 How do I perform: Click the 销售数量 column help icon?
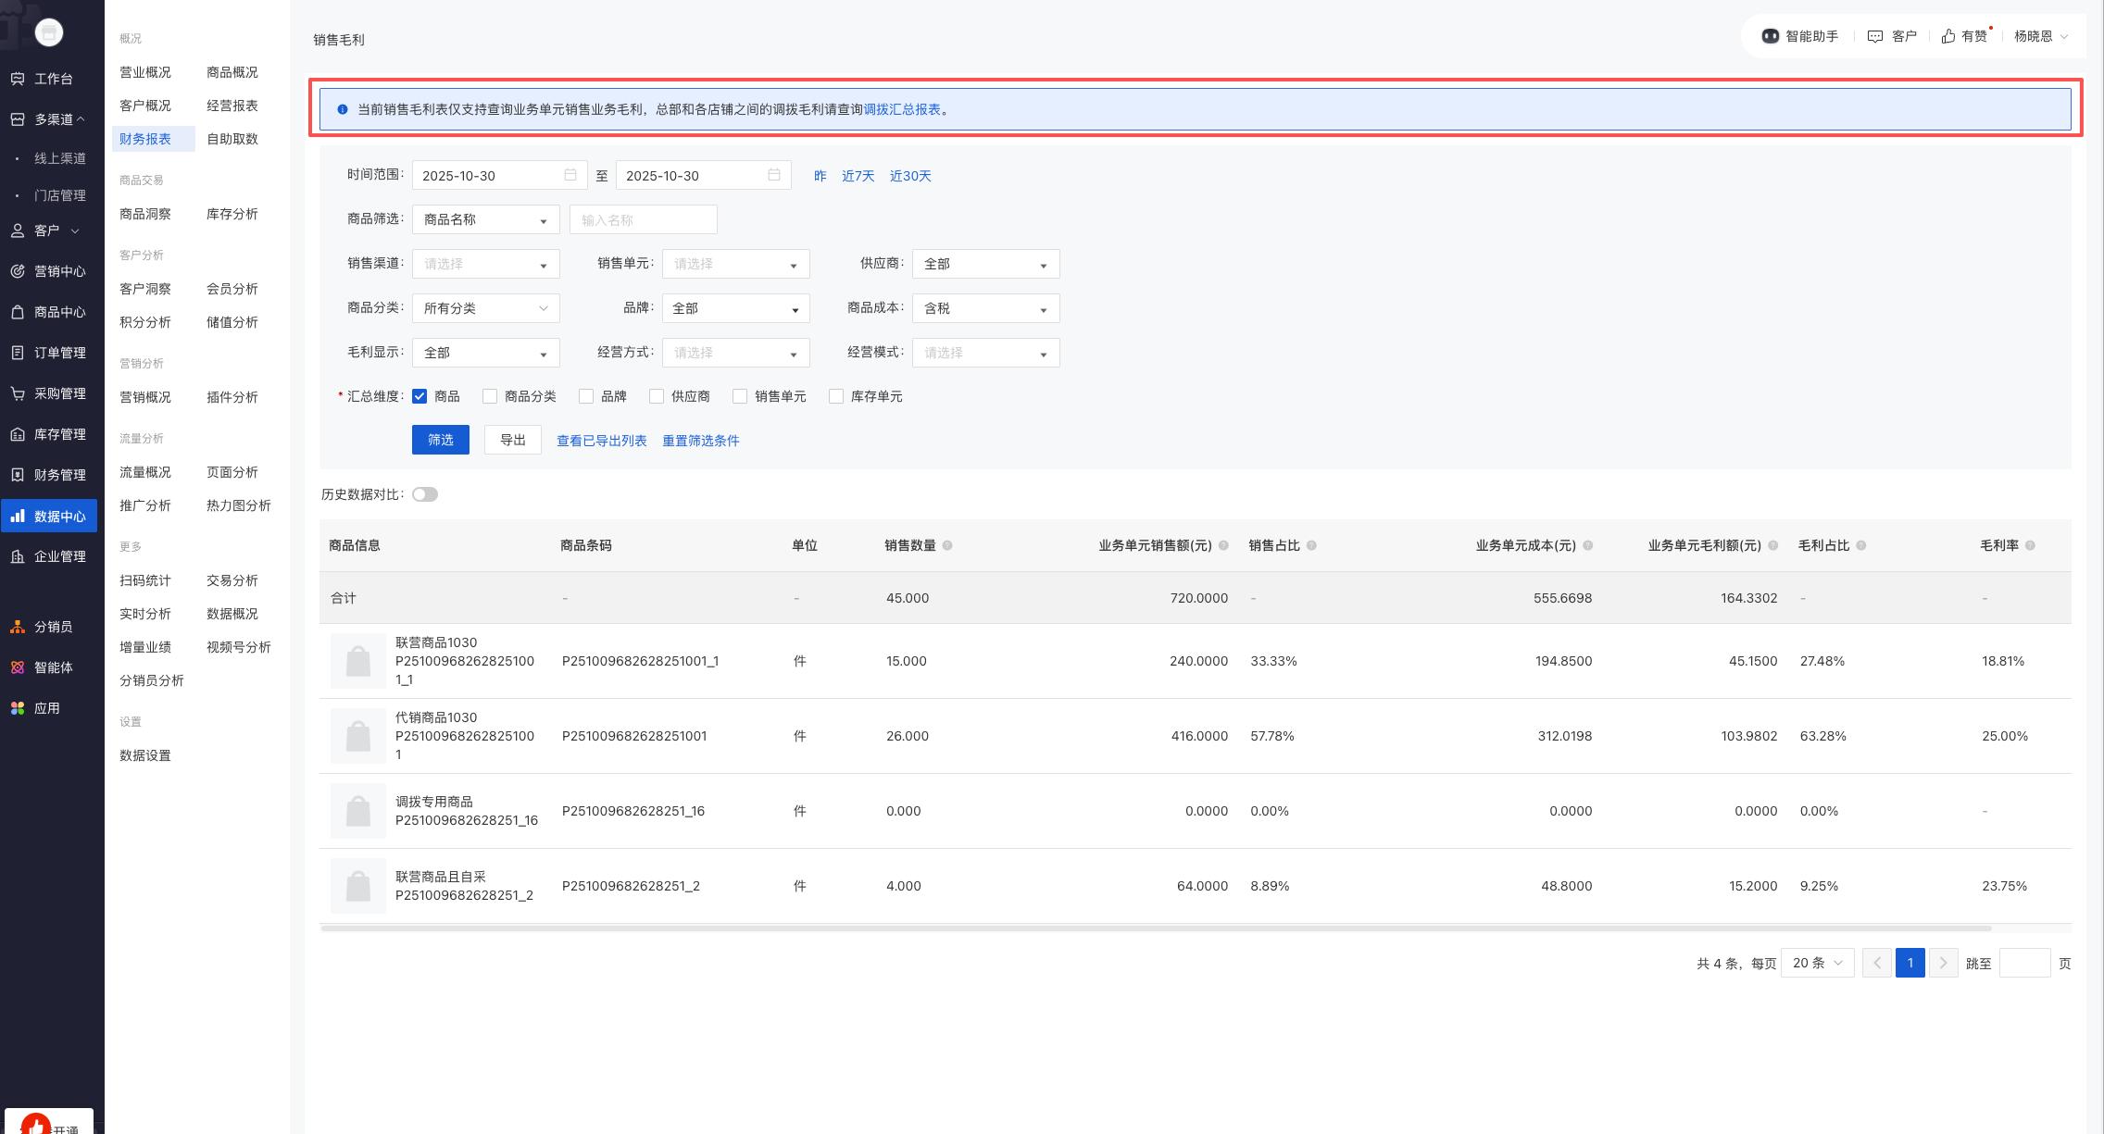click(946, 545)
